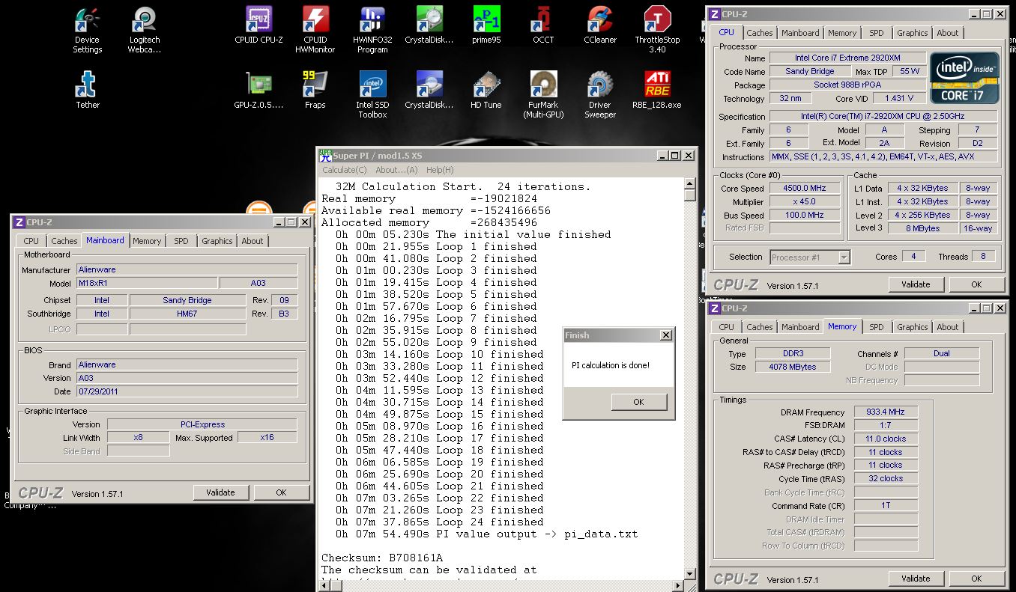Click the DRAM Frequency 933.4 MHz field
Image resolution: width=1016 pixels, height=592 pixels.
[886, 412]
